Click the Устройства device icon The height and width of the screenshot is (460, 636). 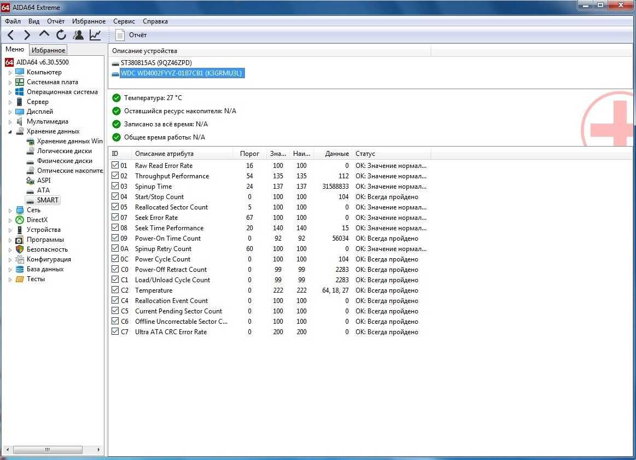[x=20, y=230]
